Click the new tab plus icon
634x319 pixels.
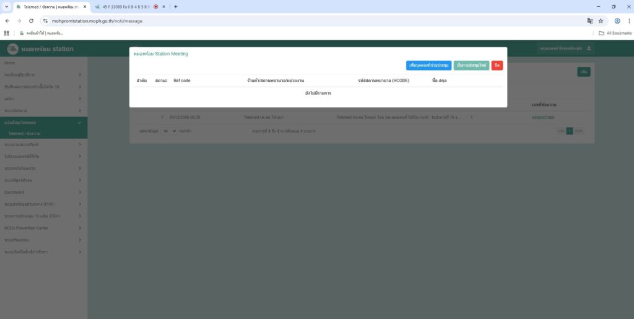coord(176,7)
